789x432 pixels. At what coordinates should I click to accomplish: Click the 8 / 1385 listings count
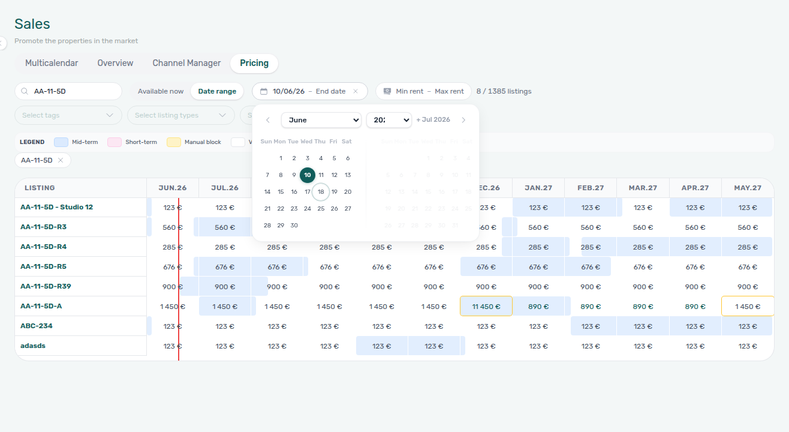coord(504,91)
